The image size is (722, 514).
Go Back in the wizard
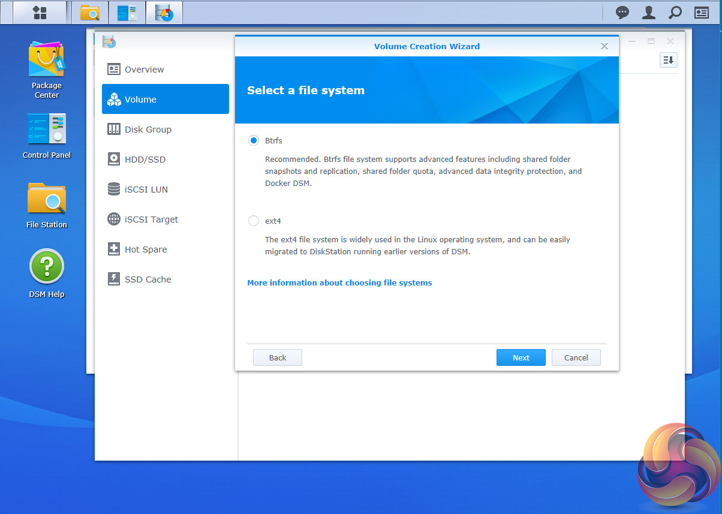pyautogui.click(x=278, y=357)
